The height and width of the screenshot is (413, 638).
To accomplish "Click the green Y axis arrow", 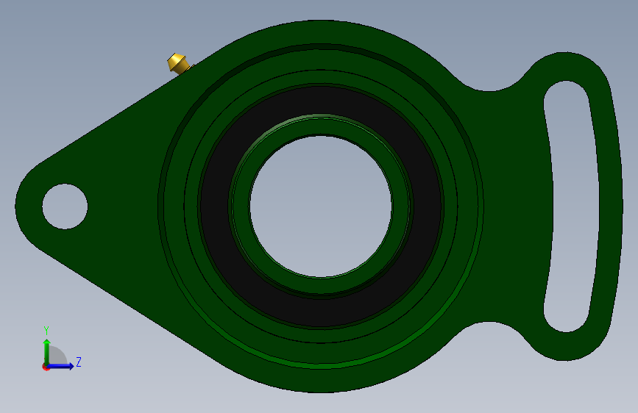I will point(46,351).
